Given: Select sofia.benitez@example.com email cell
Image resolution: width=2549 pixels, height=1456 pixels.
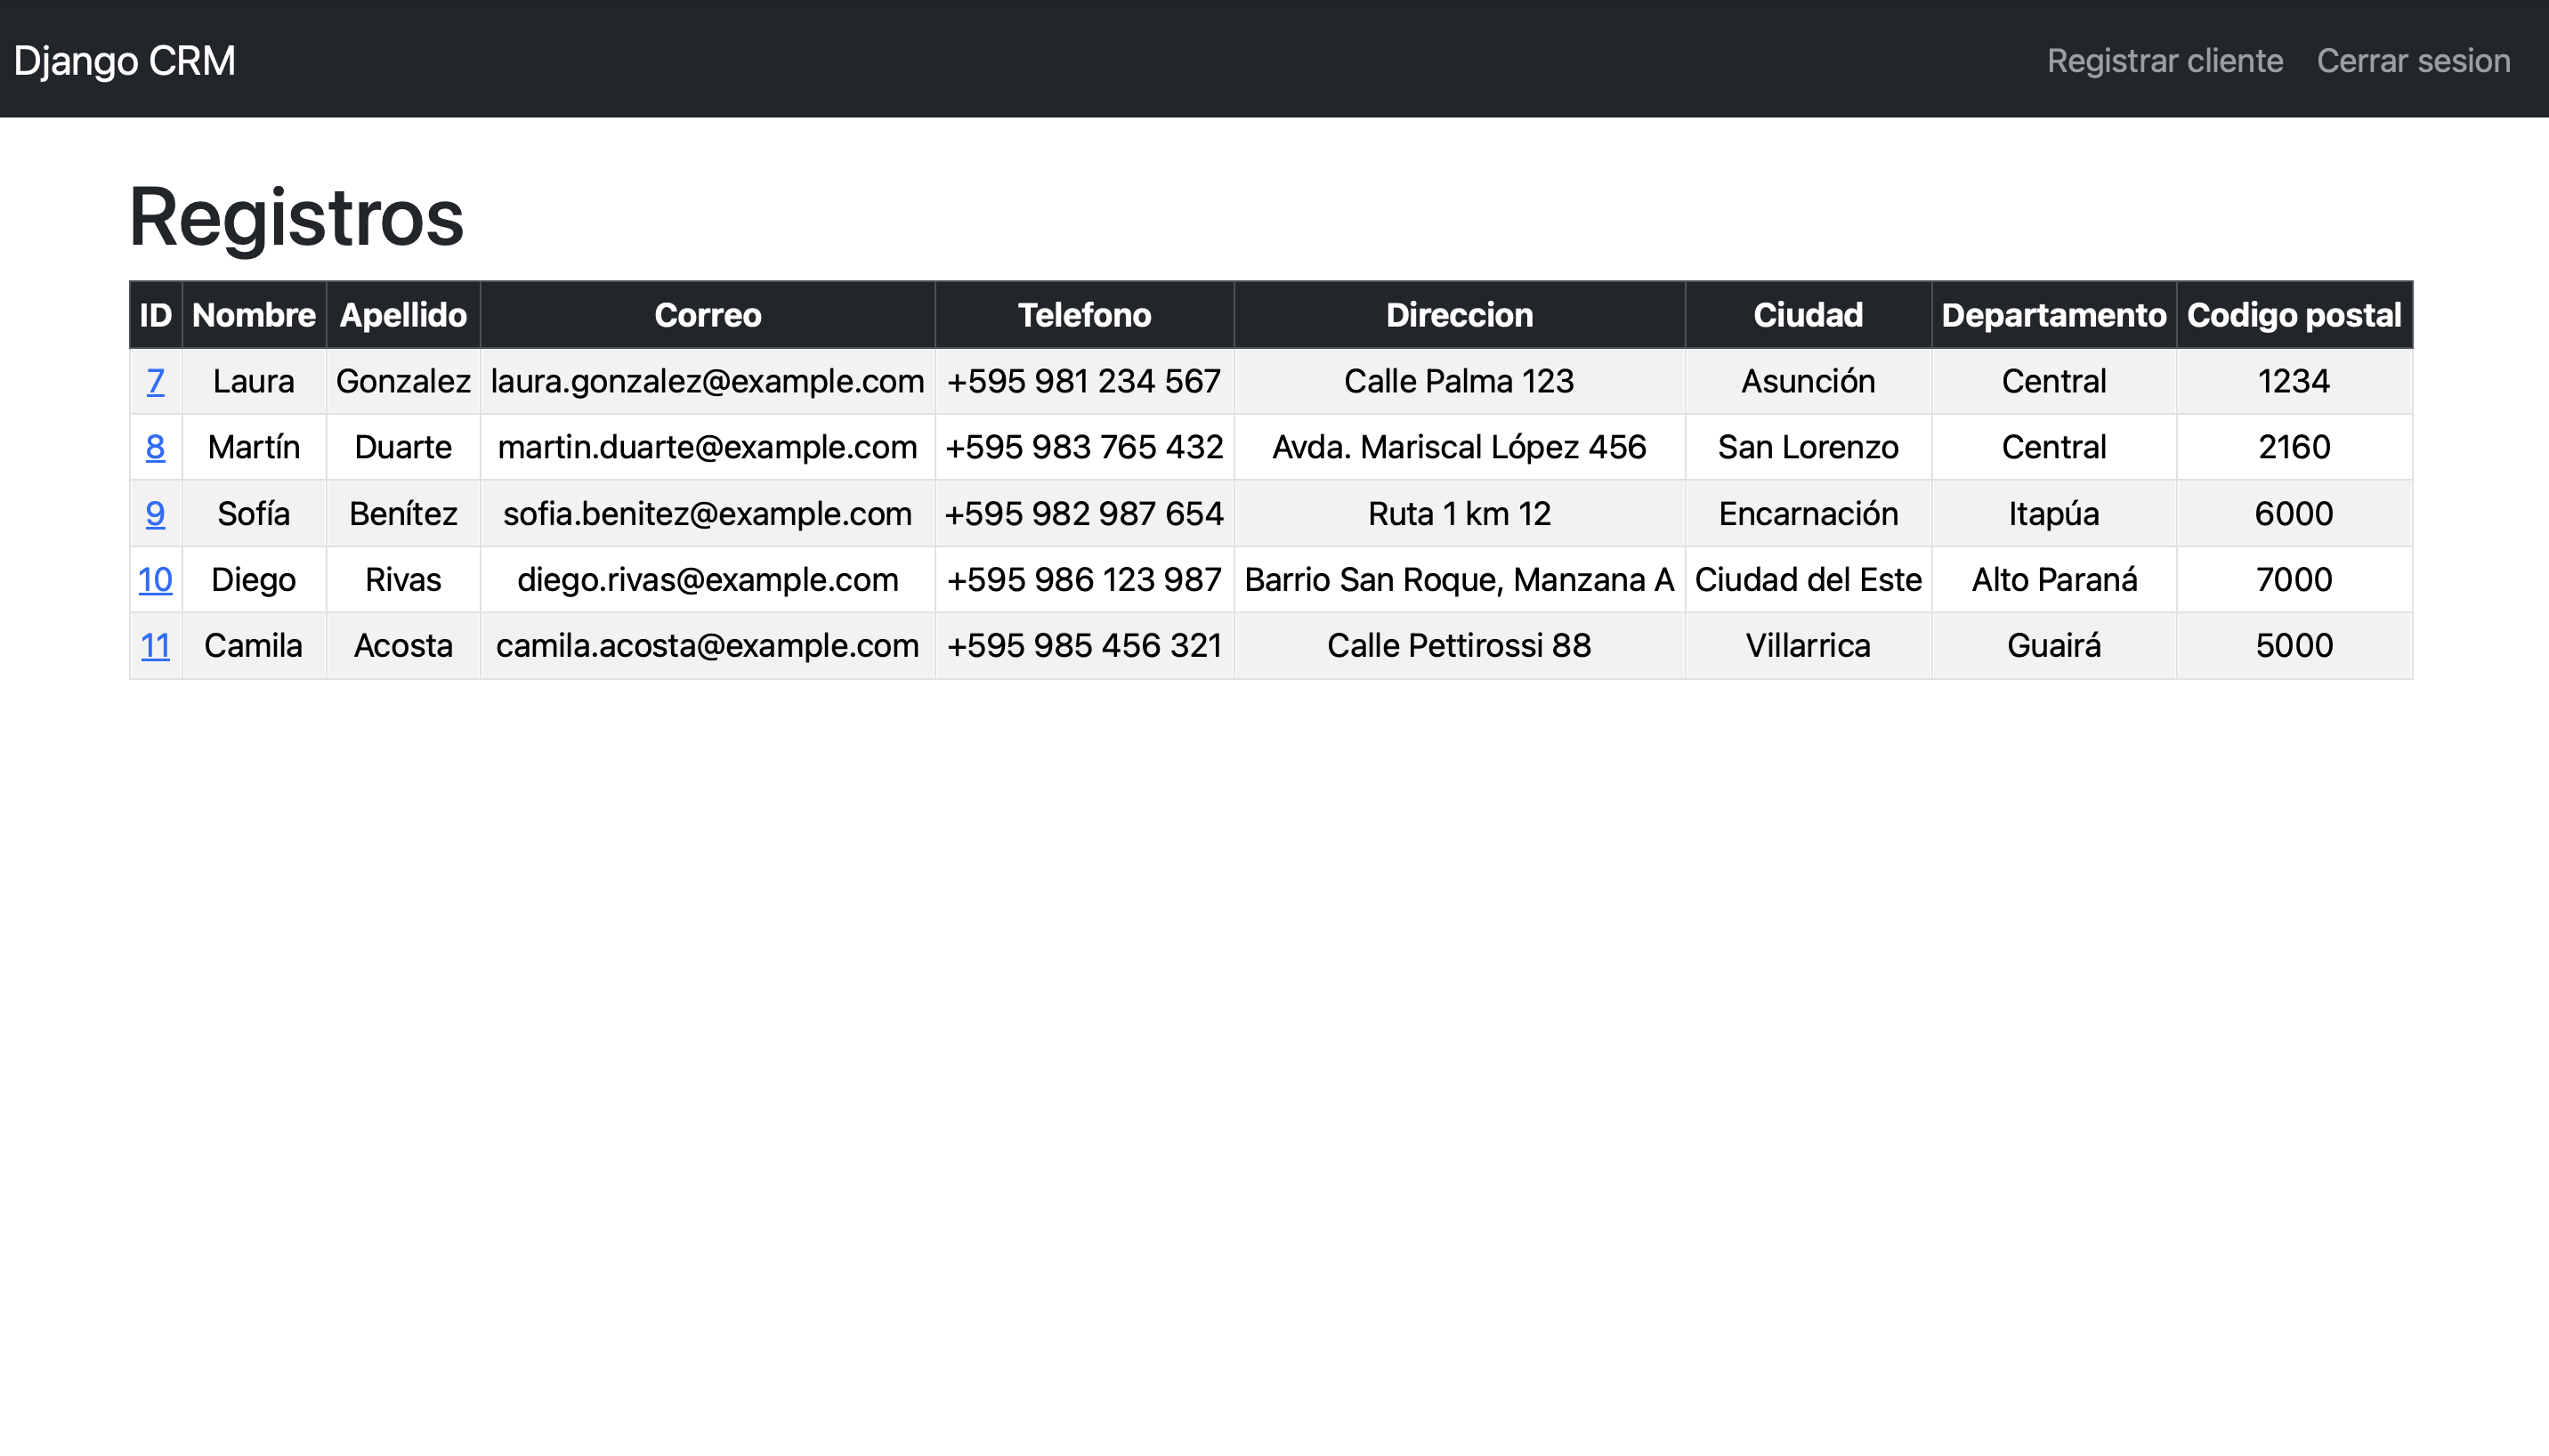Looking at the screenshot, I should pyautogui.click(x=707, y=513).
